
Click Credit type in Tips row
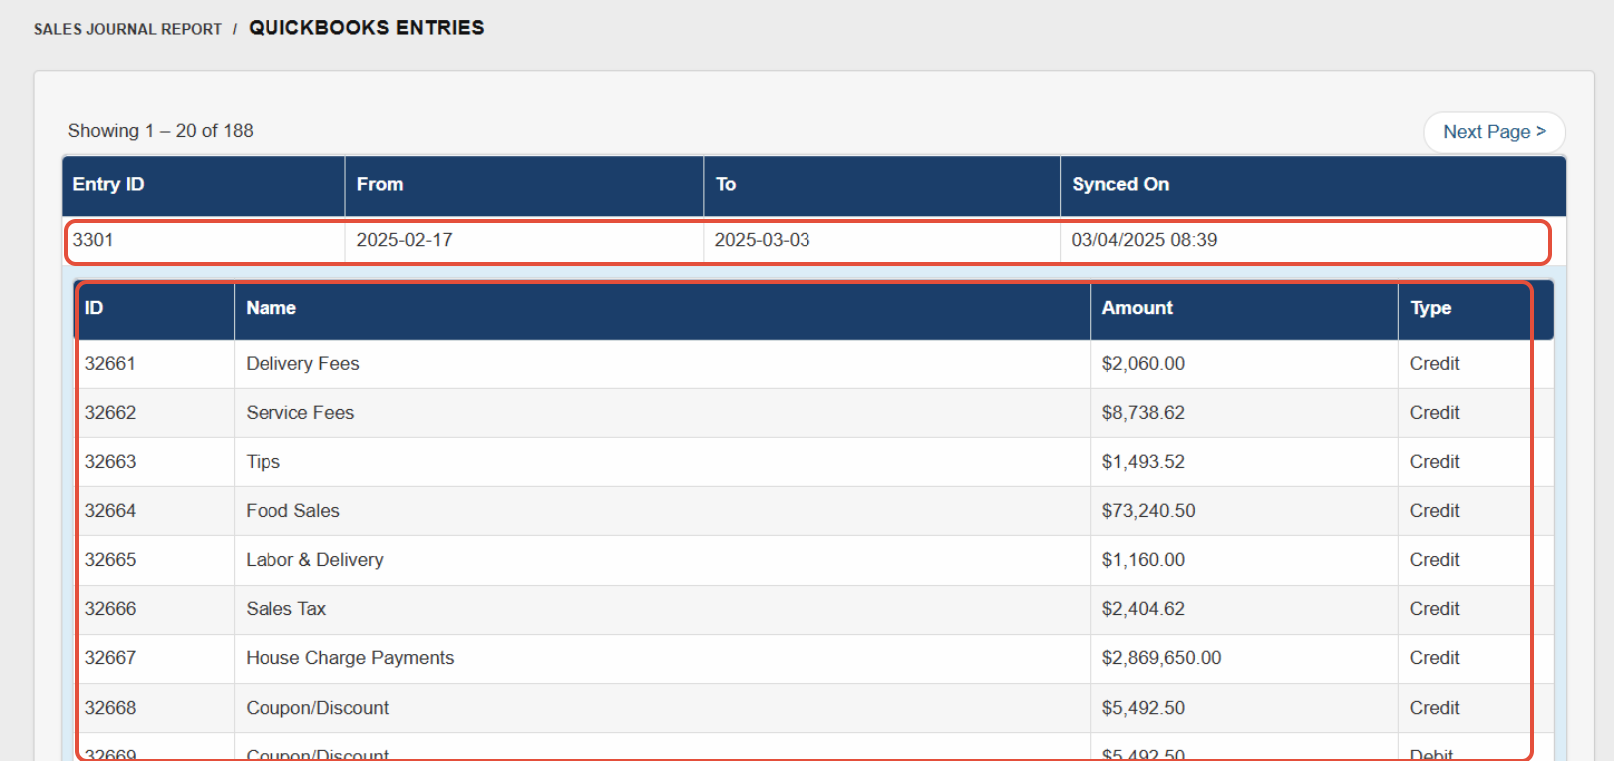click(x=1434, y=462)
